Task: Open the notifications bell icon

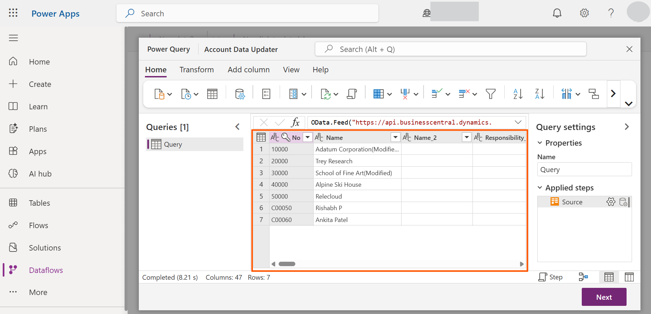Action: click(557, 13)
